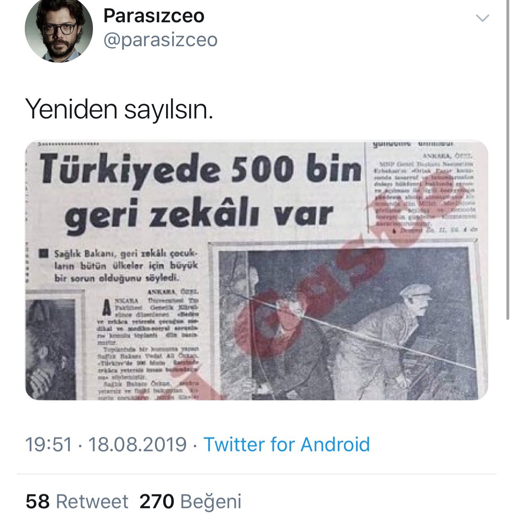Select the tweet text Yeniden sayılsın
This screenshot has width=513, height=525.
point(119,109)
